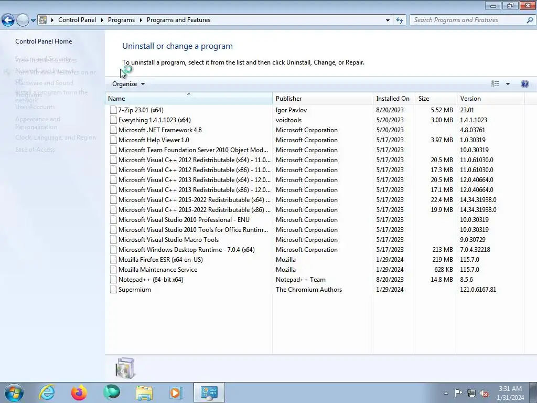537x403 pixels.
Task: Open Control Panel Home link
Action: [x=44, y=41]
